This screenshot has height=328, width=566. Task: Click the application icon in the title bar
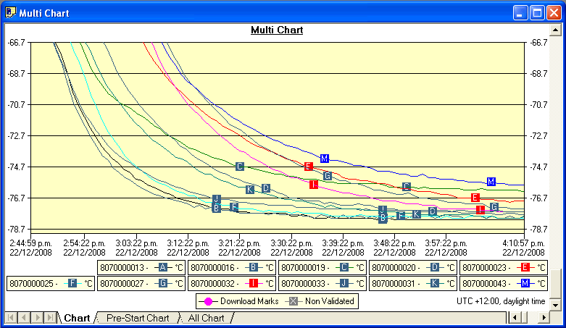[10, 12]
